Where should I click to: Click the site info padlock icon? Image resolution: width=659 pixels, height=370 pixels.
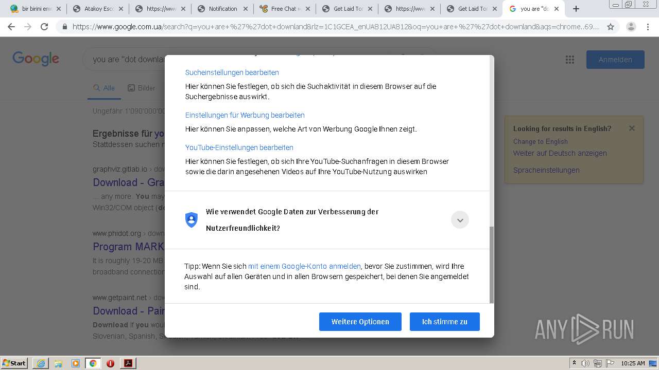(64, 27)
